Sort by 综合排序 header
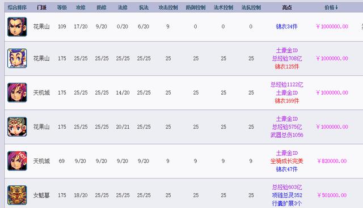This screenshot has height=208, width=363. [x=17, y=7]
